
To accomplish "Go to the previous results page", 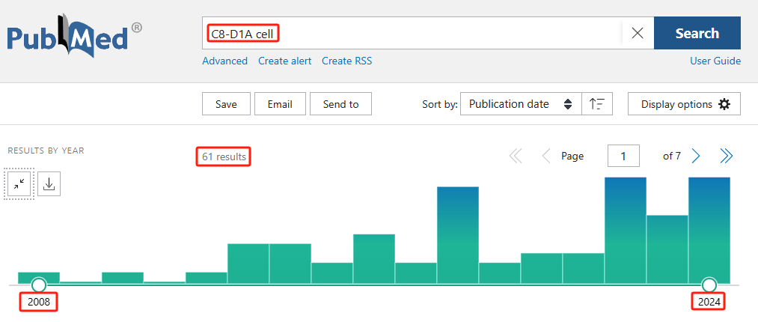I will pos(547,157).
